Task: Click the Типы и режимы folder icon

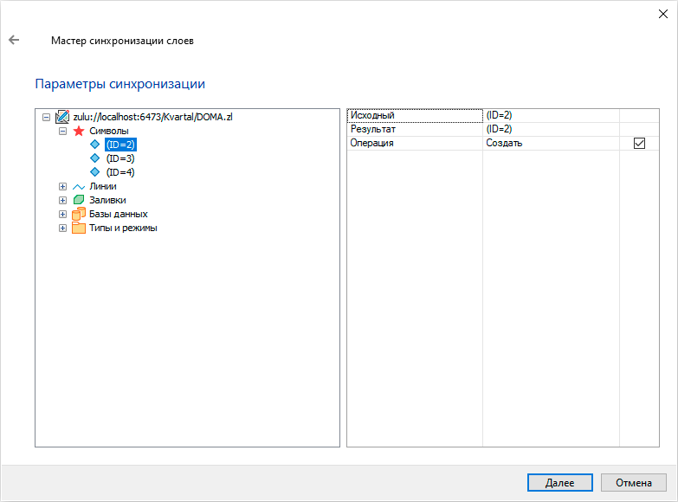Action: pyautogui.click(x=79, y=228)
